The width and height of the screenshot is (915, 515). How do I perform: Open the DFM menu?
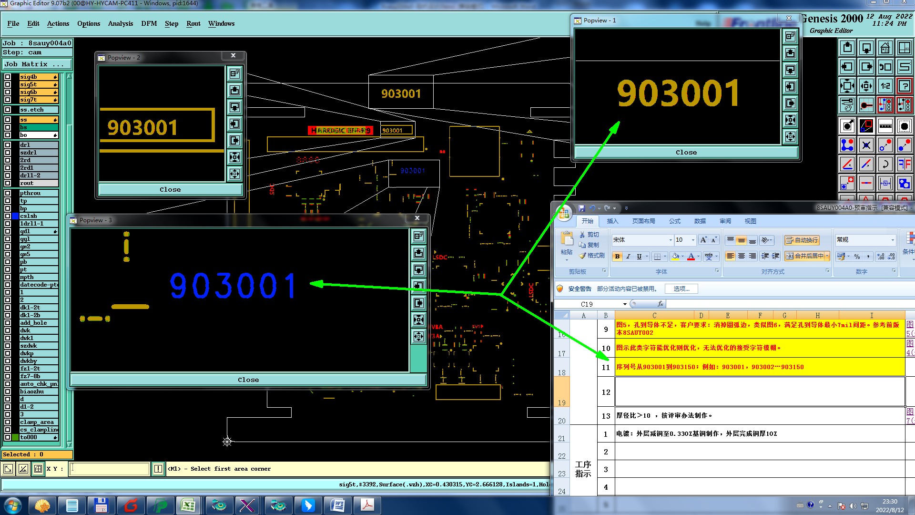149,23
